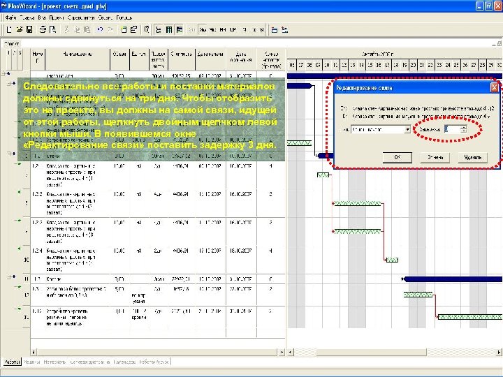Increase delay with the spinner up arrow

point(464,128)
